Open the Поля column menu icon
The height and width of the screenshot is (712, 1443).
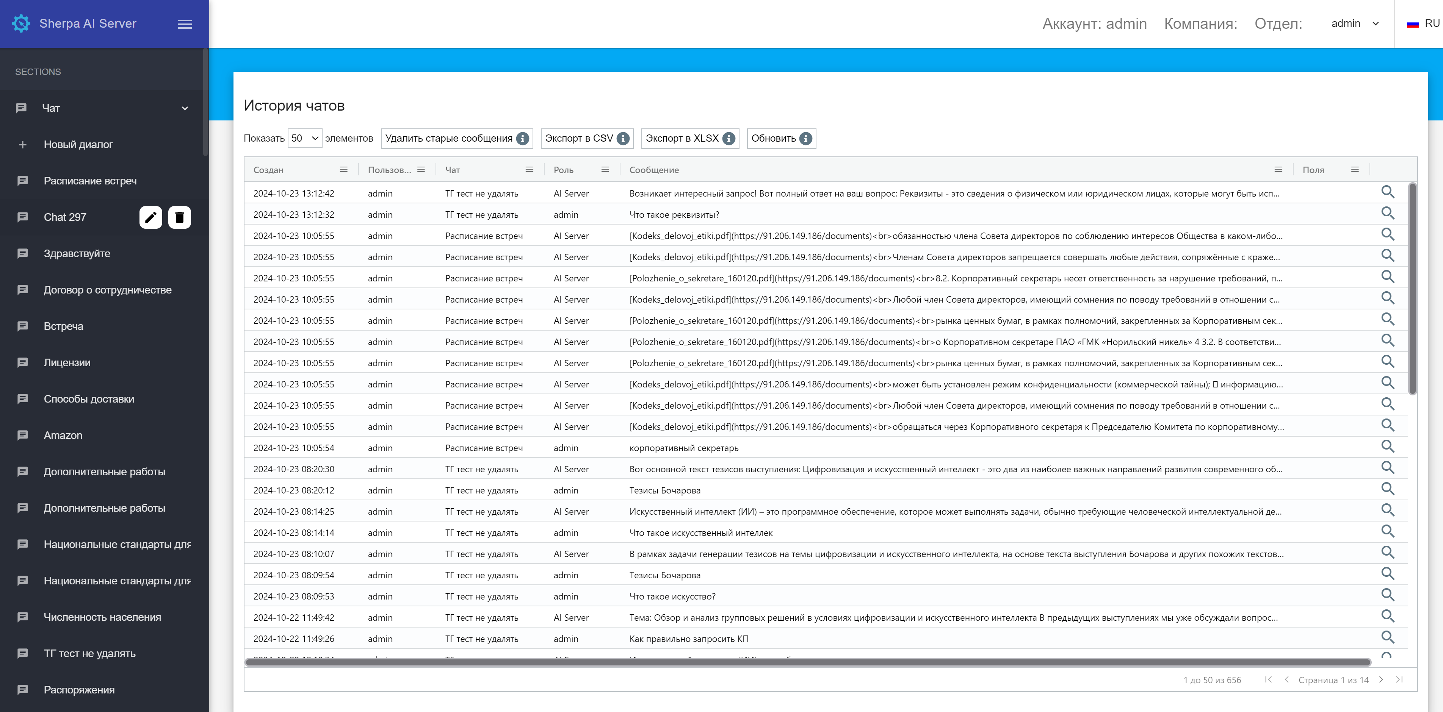click(1354, 170)
